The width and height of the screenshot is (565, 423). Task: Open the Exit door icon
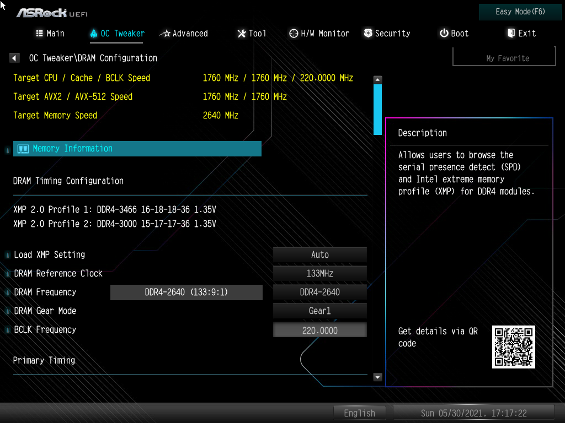(x=510, y=34)
